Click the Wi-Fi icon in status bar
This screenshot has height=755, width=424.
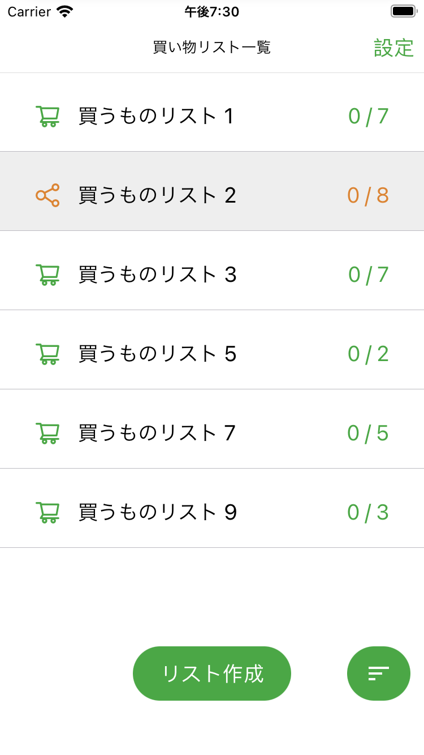tap(65, 11)
